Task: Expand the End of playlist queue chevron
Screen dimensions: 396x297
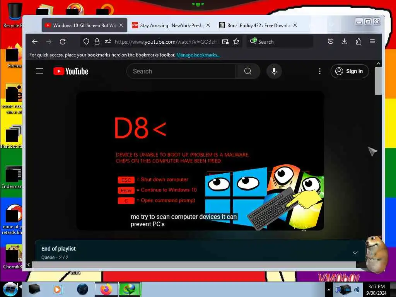Action: point(355,253)
